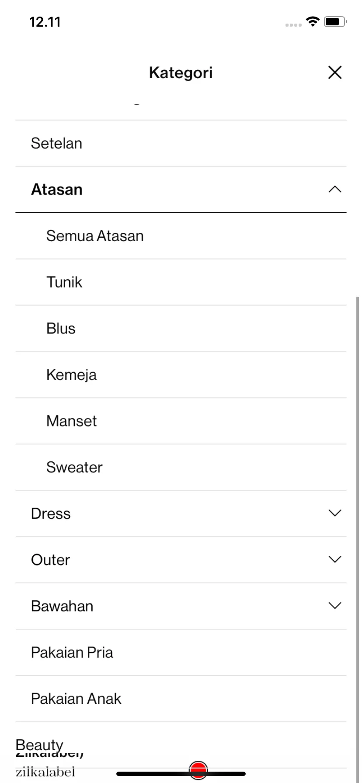The height and width of the screenshot is (783, 362).
Task: Tap the Dress category label
Action: [51, 514]
